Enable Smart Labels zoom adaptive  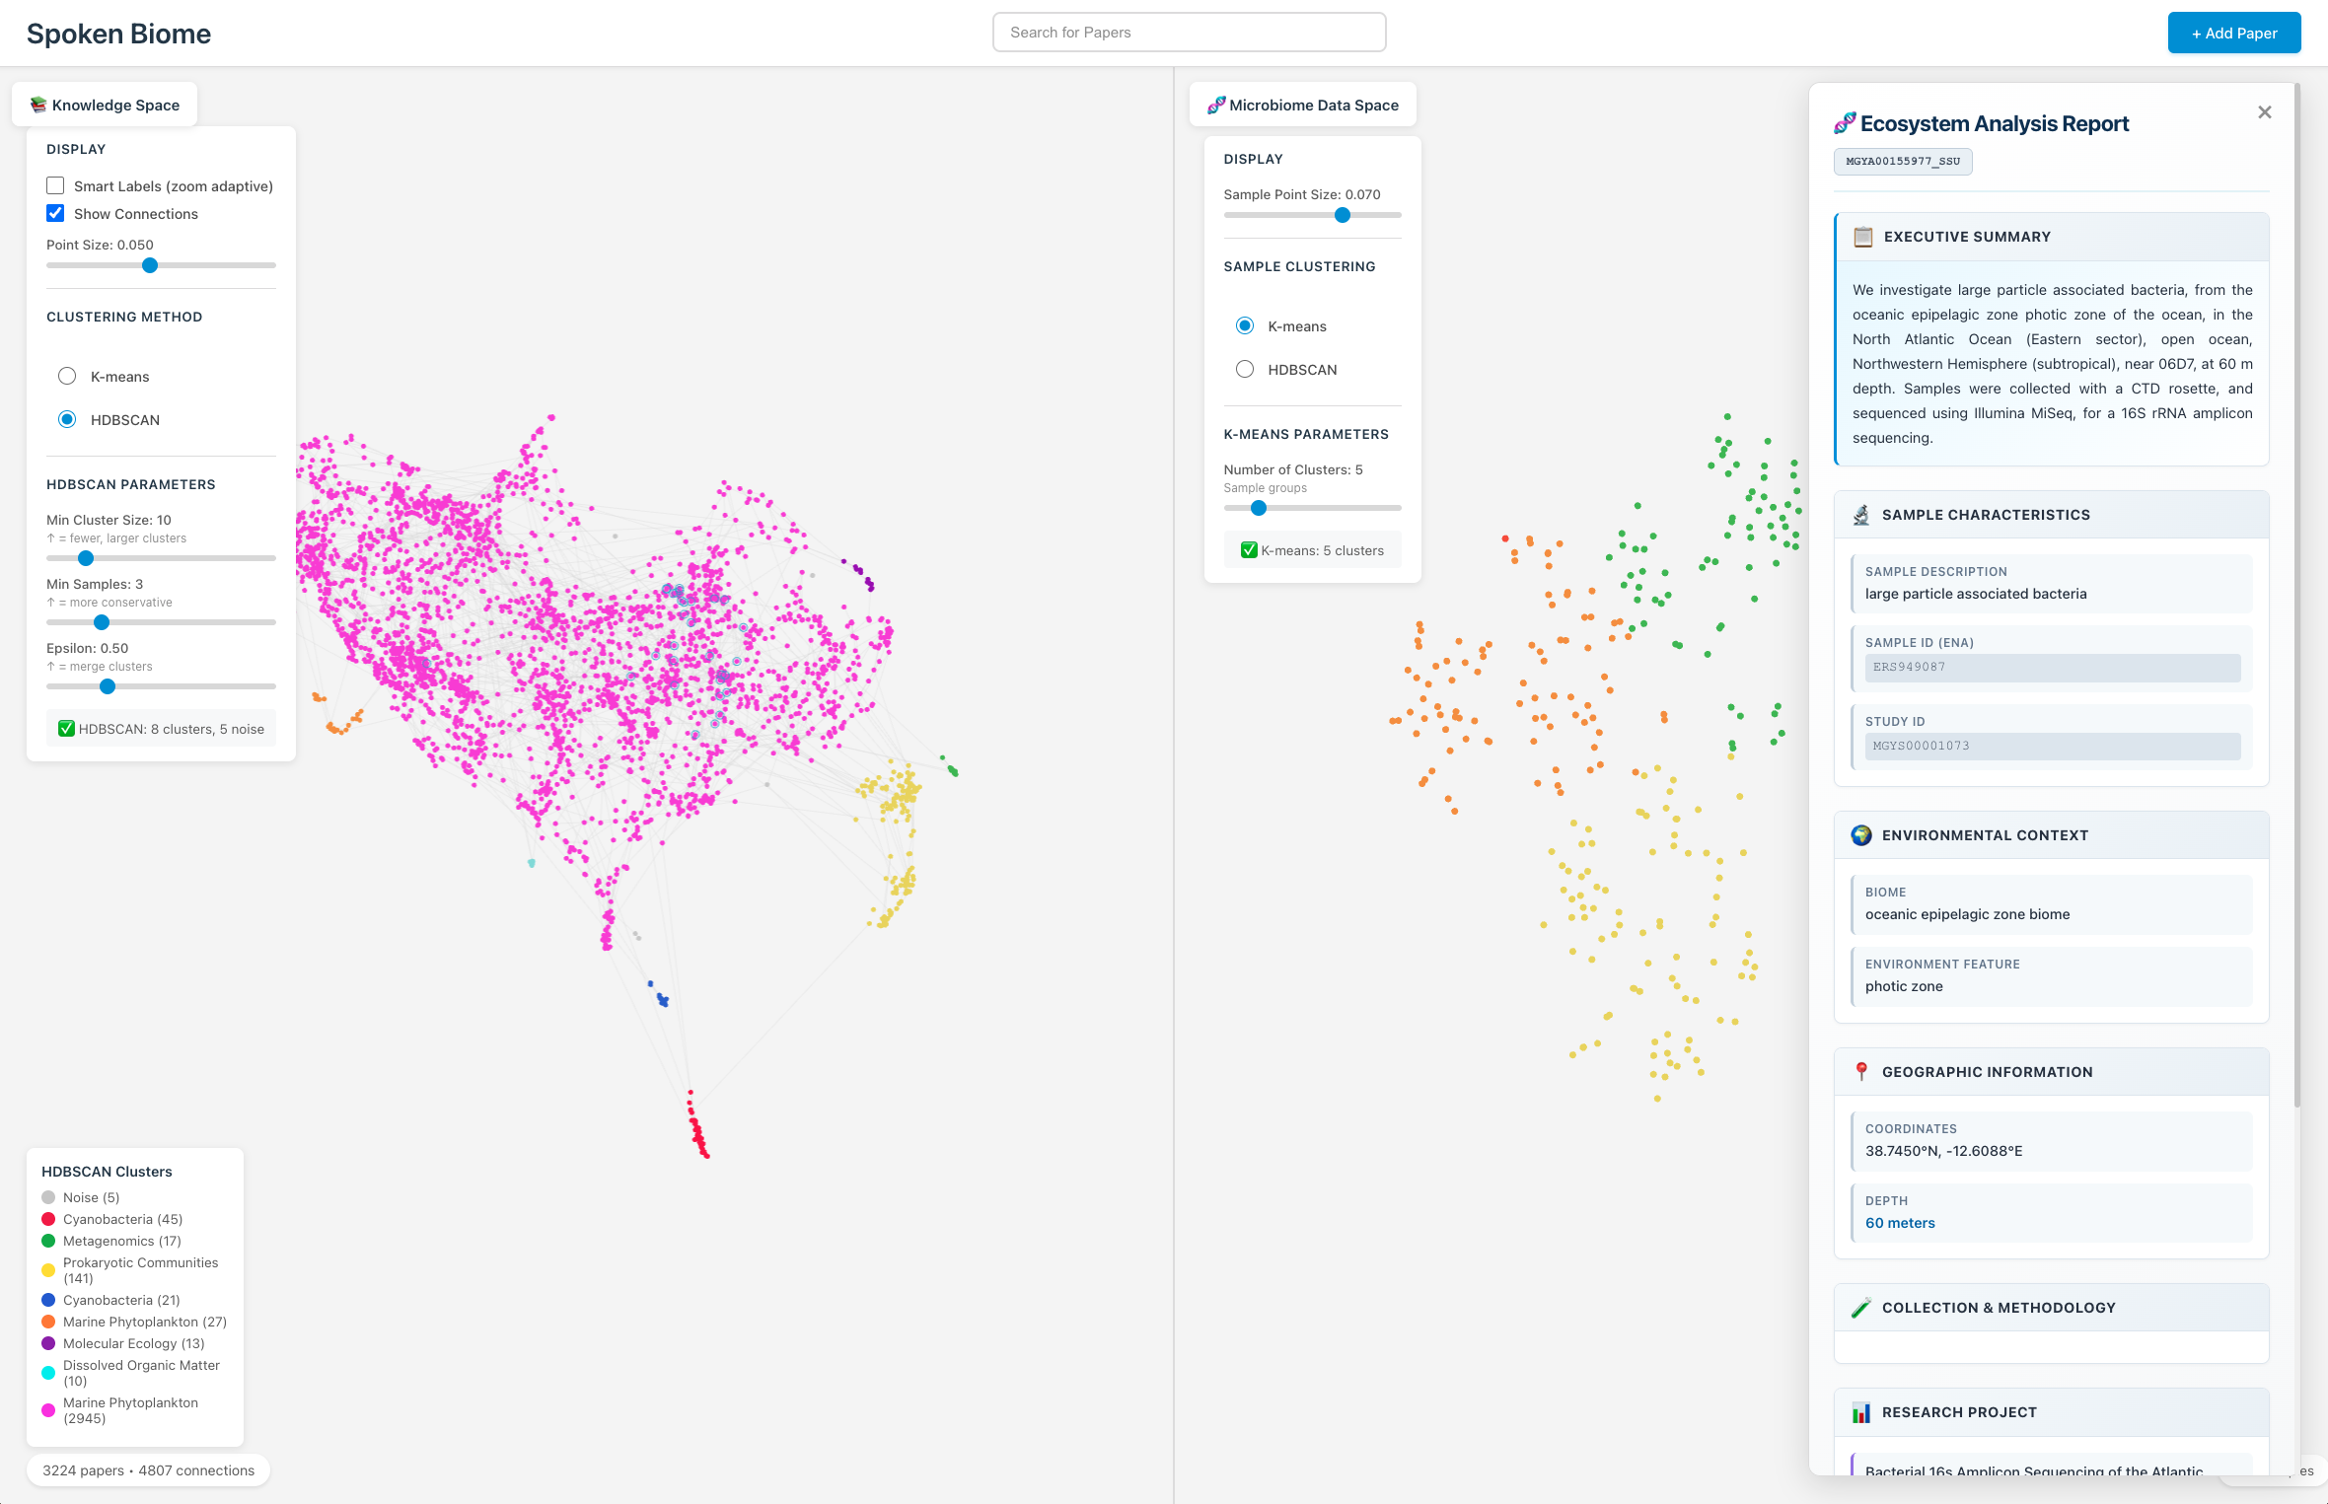[x=54, y=185]
